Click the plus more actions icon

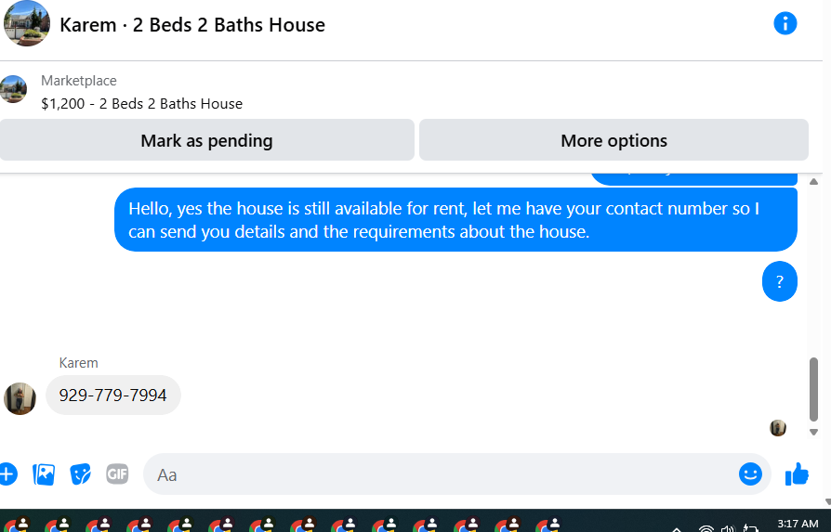coord(7,474)
